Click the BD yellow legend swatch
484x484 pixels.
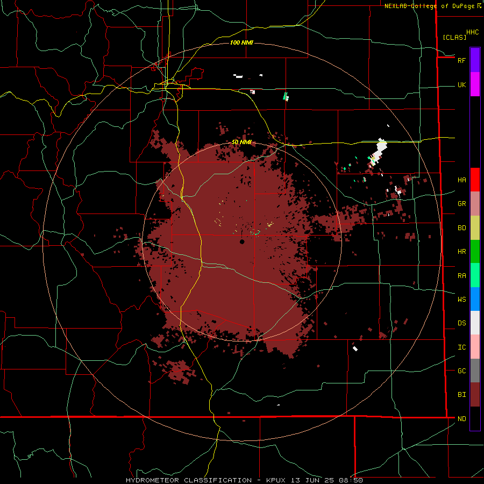475,228
